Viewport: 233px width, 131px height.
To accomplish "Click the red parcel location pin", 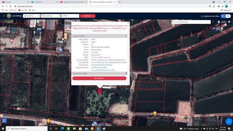I will pyautogui.click(x=100, y=91).
